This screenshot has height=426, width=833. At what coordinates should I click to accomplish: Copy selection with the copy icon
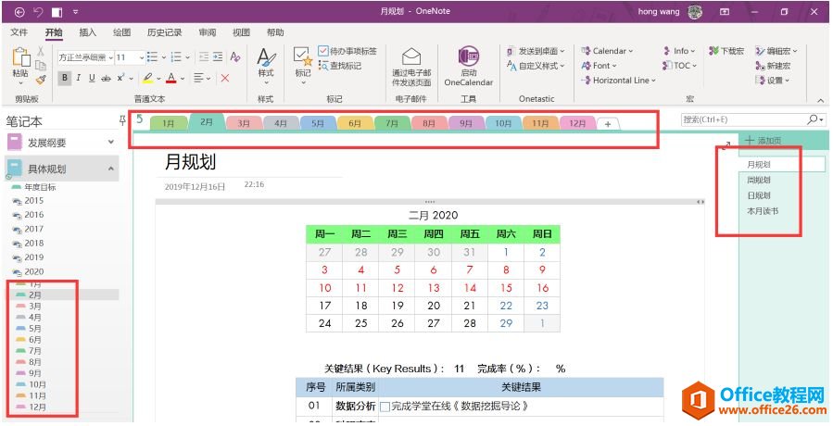pos(41,66)
